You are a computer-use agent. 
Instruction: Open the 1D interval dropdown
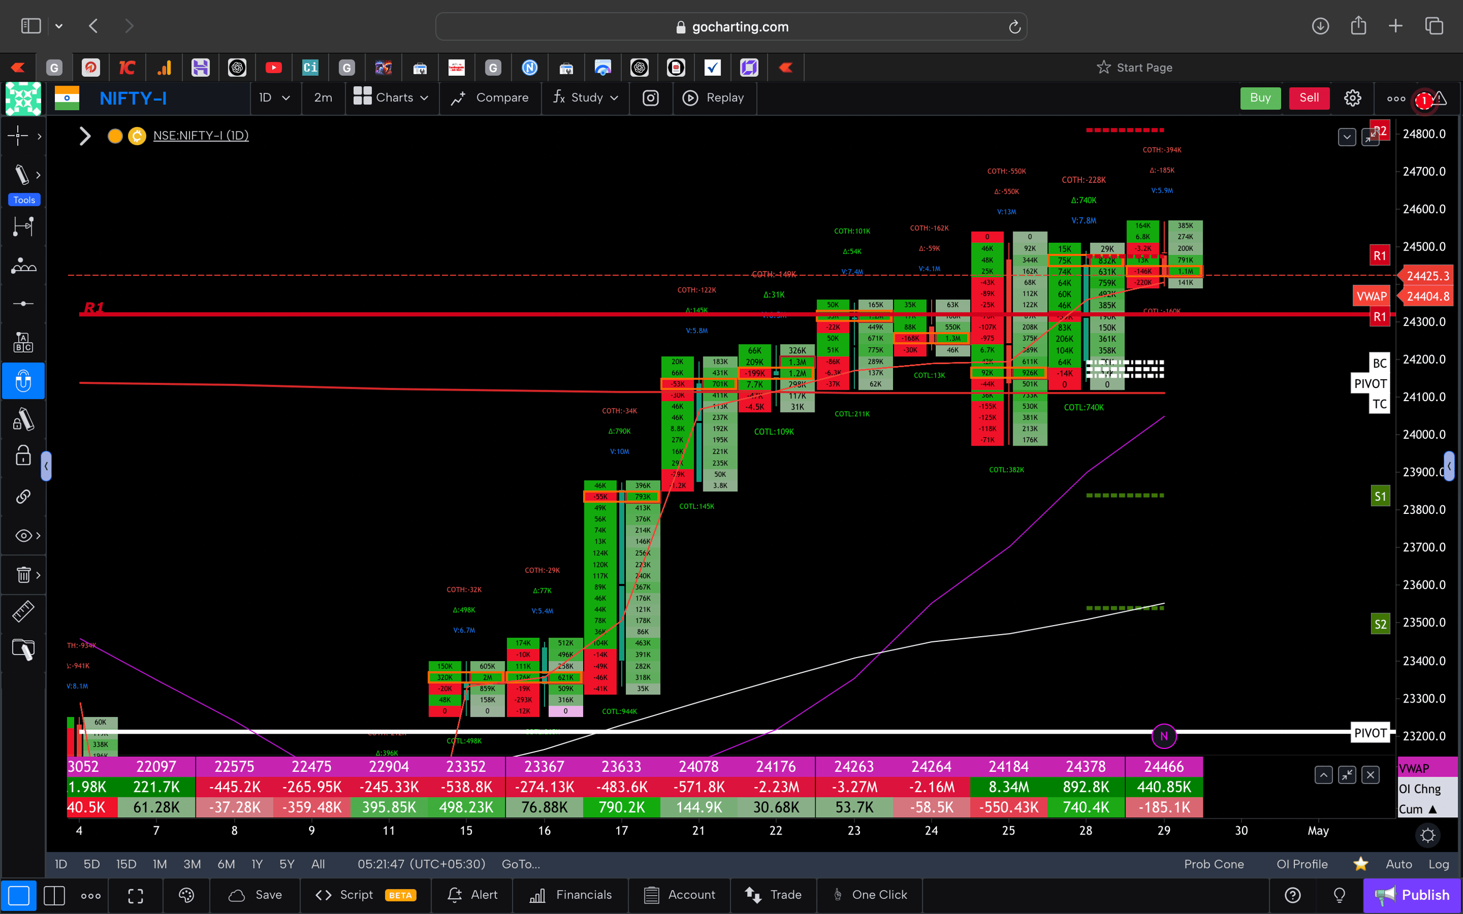click(275, 97)
